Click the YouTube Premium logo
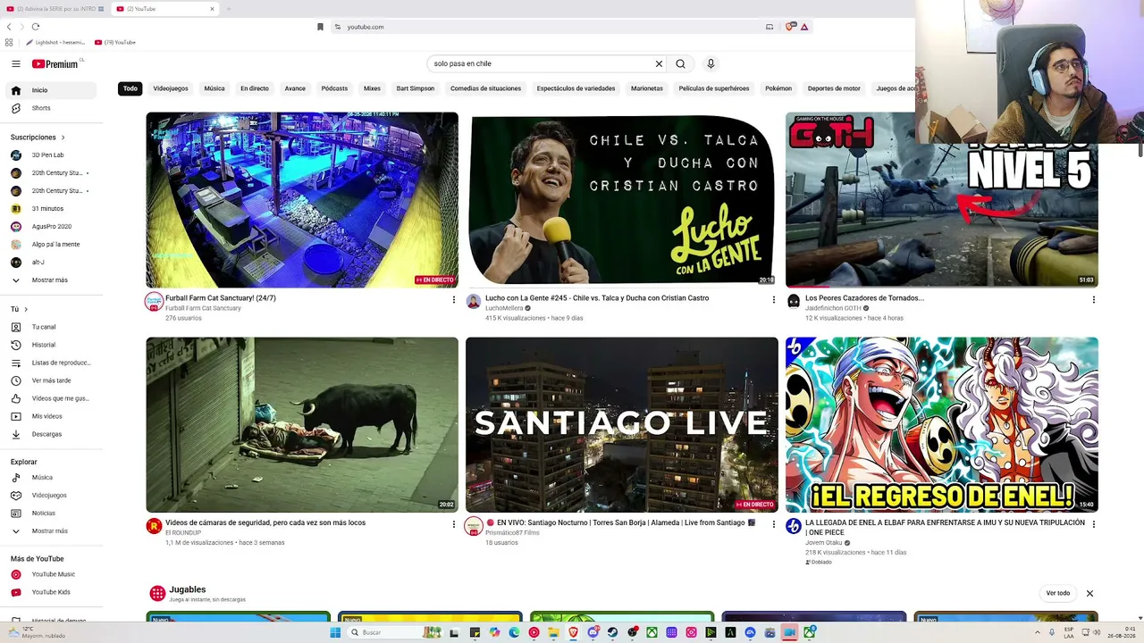 pyautogui.click(x=55, y=63)
